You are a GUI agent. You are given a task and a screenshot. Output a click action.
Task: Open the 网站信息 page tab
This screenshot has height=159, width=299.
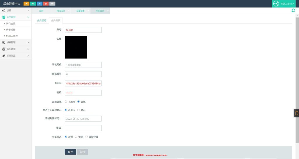point(61,11)
